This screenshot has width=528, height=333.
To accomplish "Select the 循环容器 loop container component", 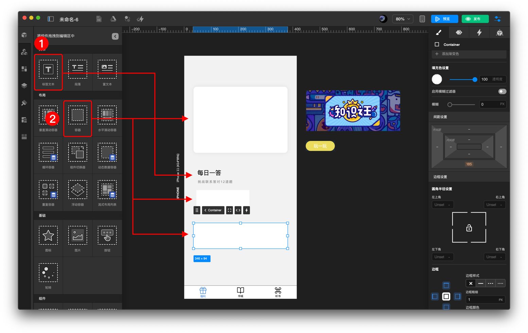I will pyautogui.click(x=48, y=156).
